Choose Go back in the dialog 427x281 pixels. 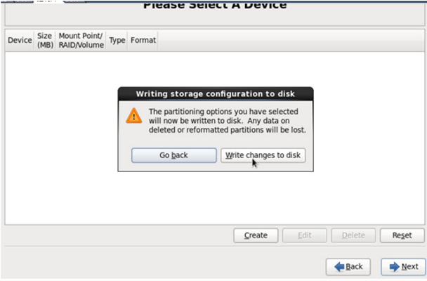click(x=173, y=155)
